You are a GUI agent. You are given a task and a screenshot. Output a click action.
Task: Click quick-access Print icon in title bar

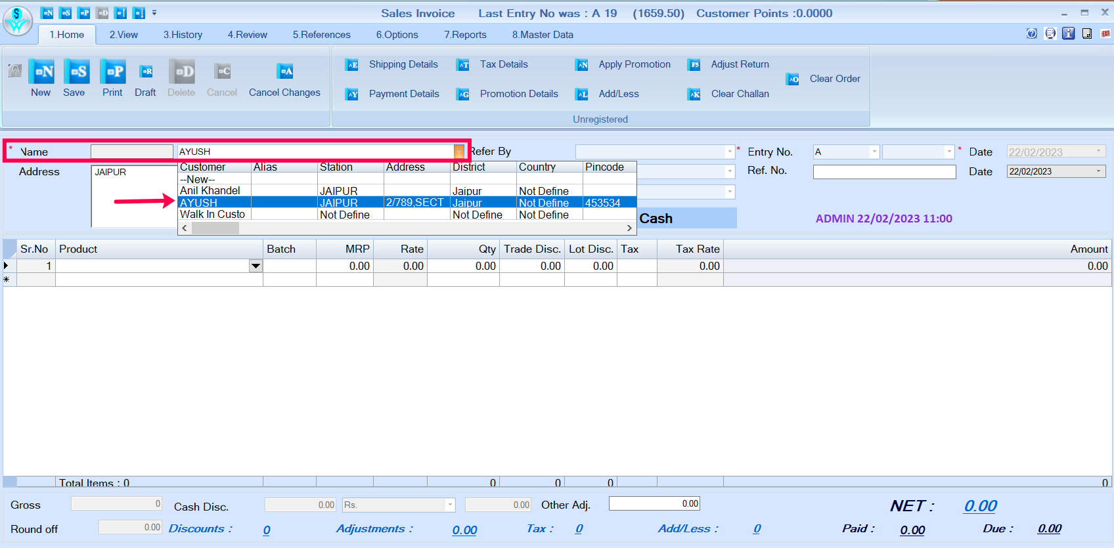click(84, 13)
